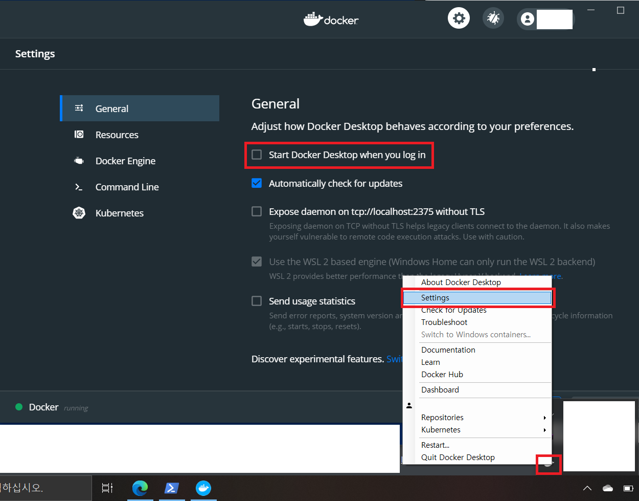This screenshot has width=639, height=501.
Task: Uncheck Automatically check for updates
Action: tap(257, 183)
